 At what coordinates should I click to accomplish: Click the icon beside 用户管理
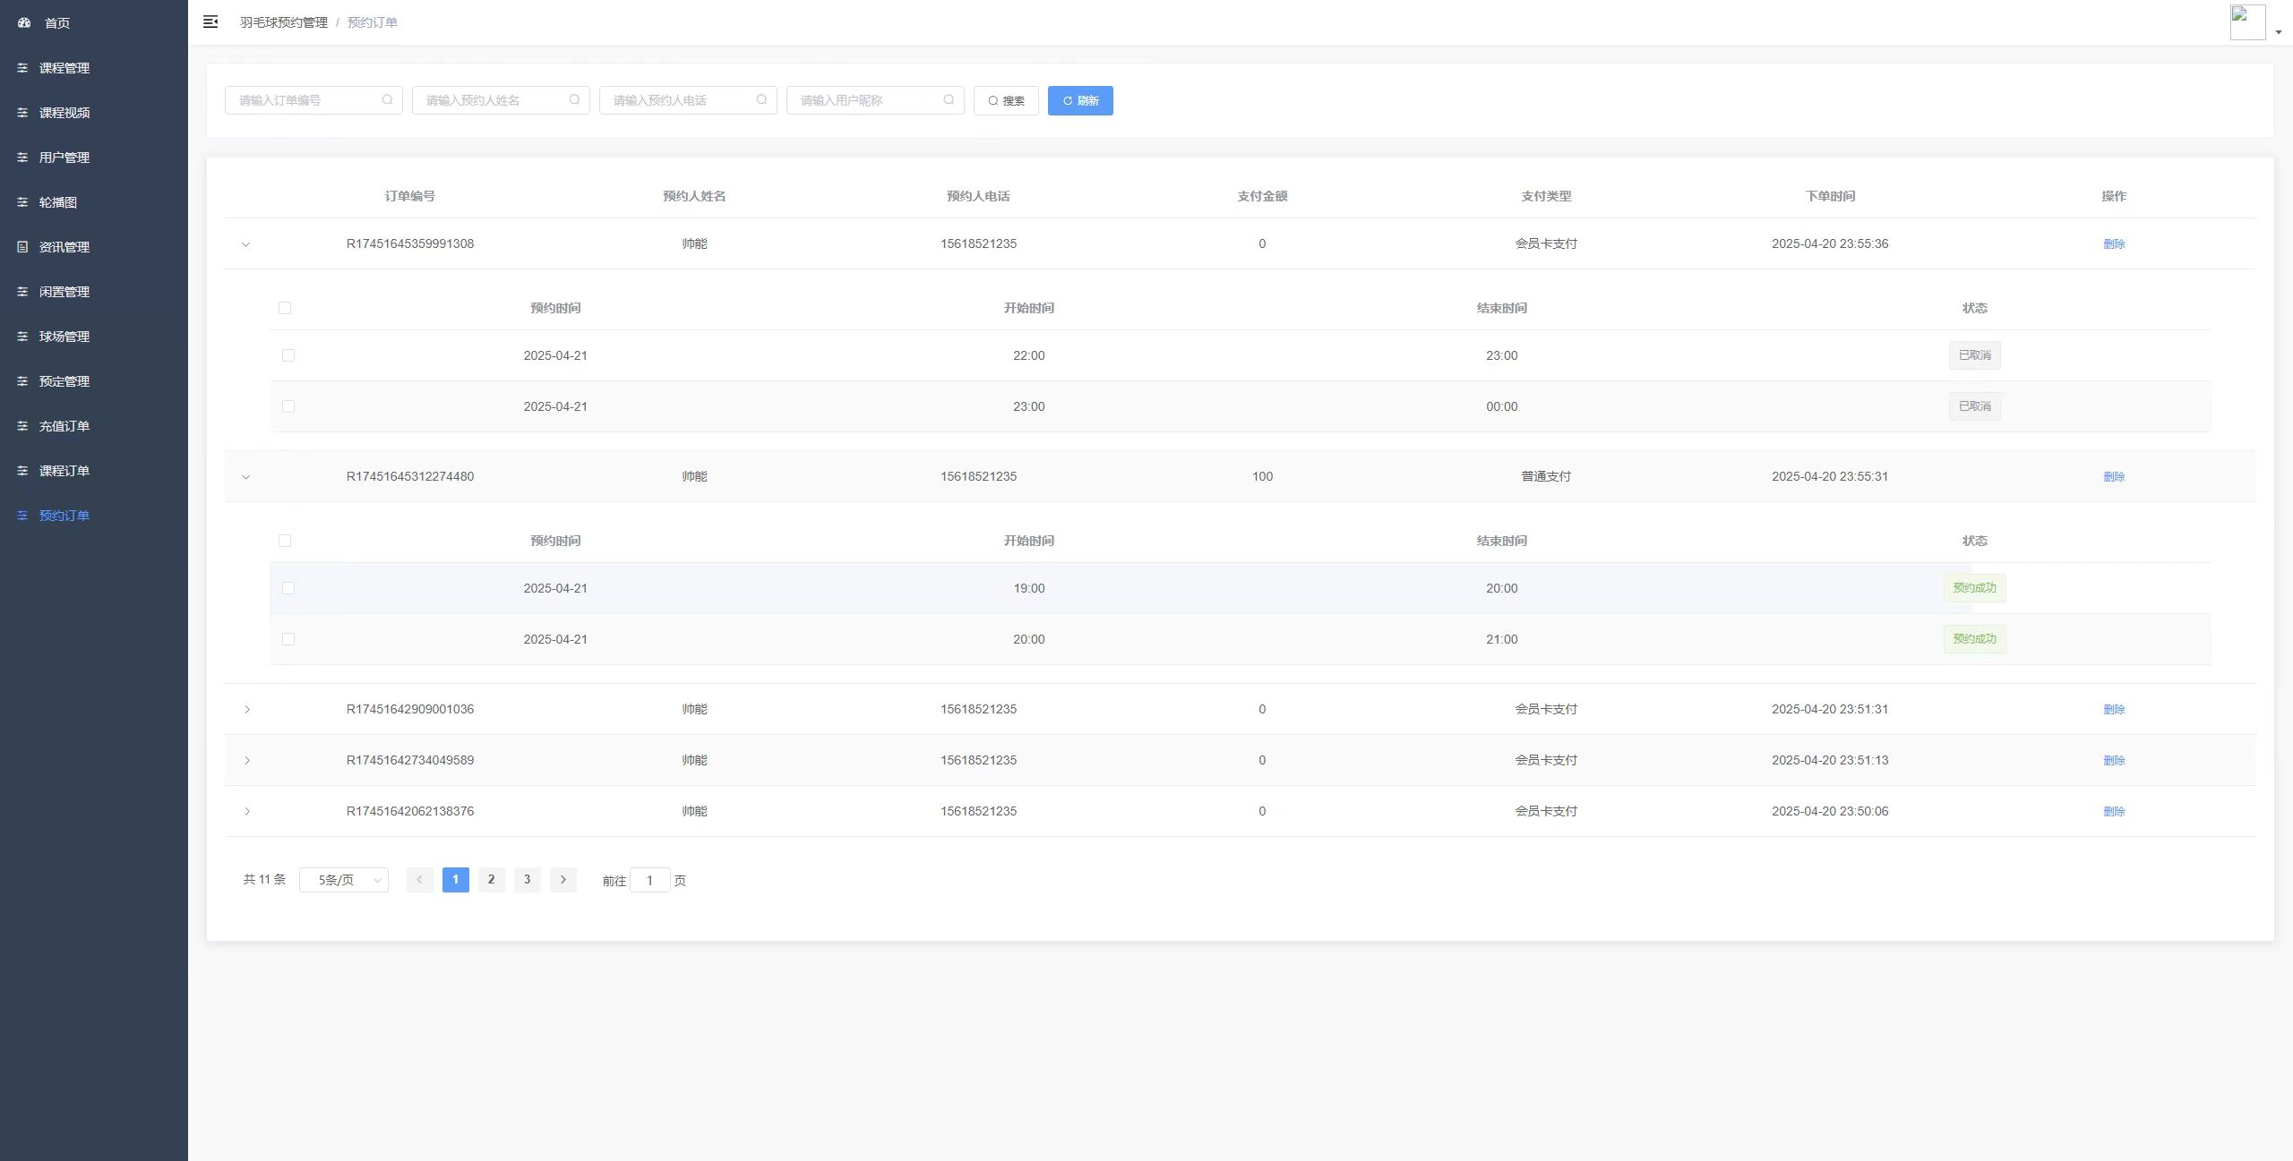(22, 157)
